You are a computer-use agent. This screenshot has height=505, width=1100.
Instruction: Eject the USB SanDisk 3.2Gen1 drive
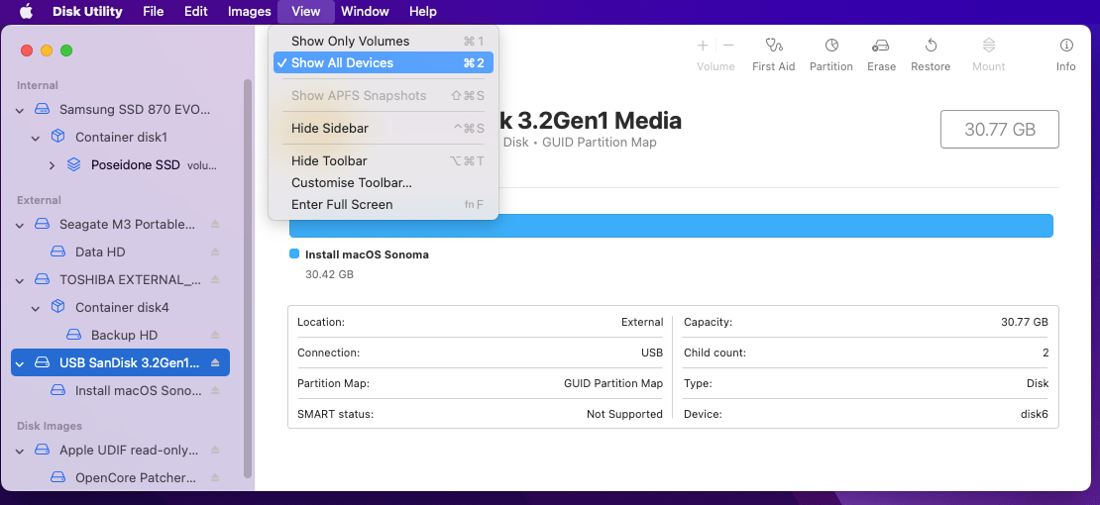[215, 363]
